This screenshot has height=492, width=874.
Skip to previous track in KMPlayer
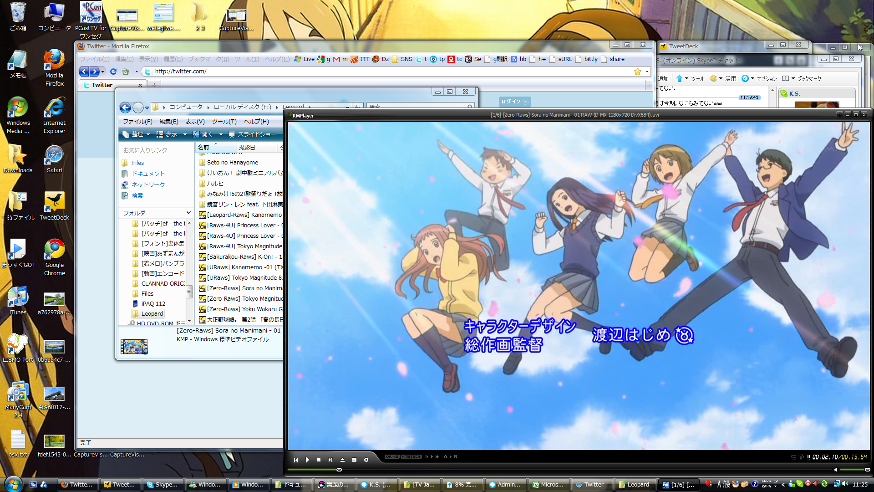coord(296,460)
